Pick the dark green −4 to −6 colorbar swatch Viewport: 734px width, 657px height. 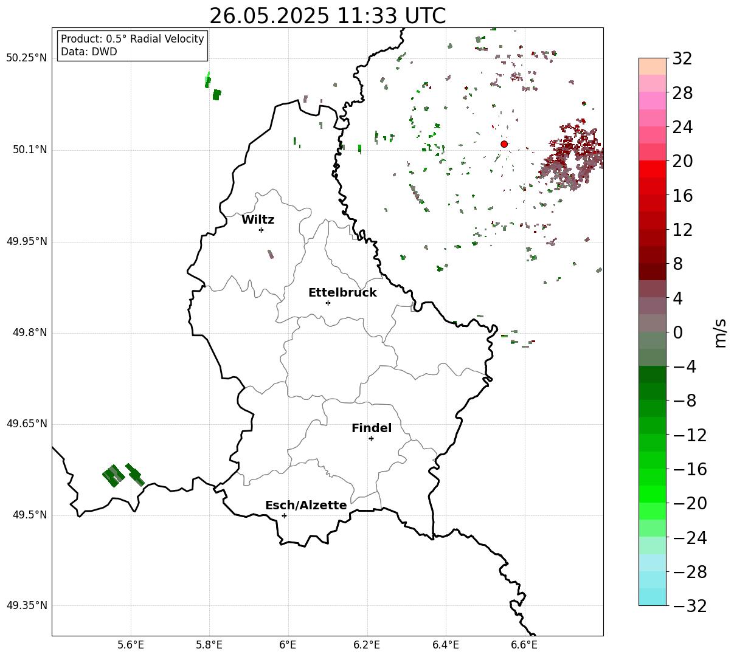tap(653, 374)
